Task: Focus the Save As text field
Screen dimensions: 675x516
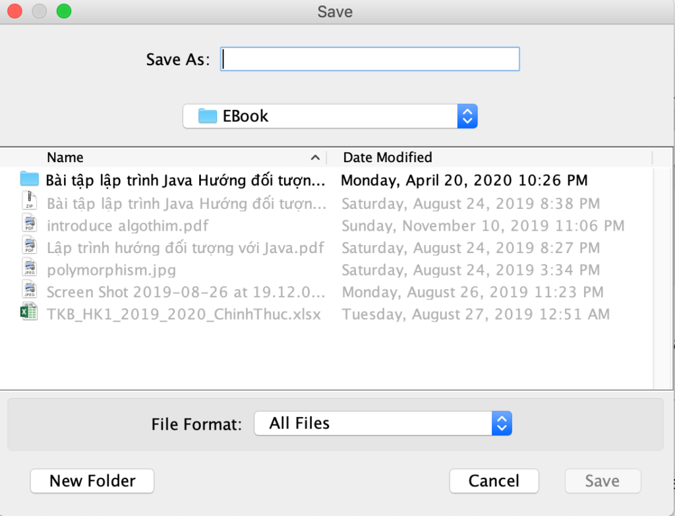Action: pos(370,59)
